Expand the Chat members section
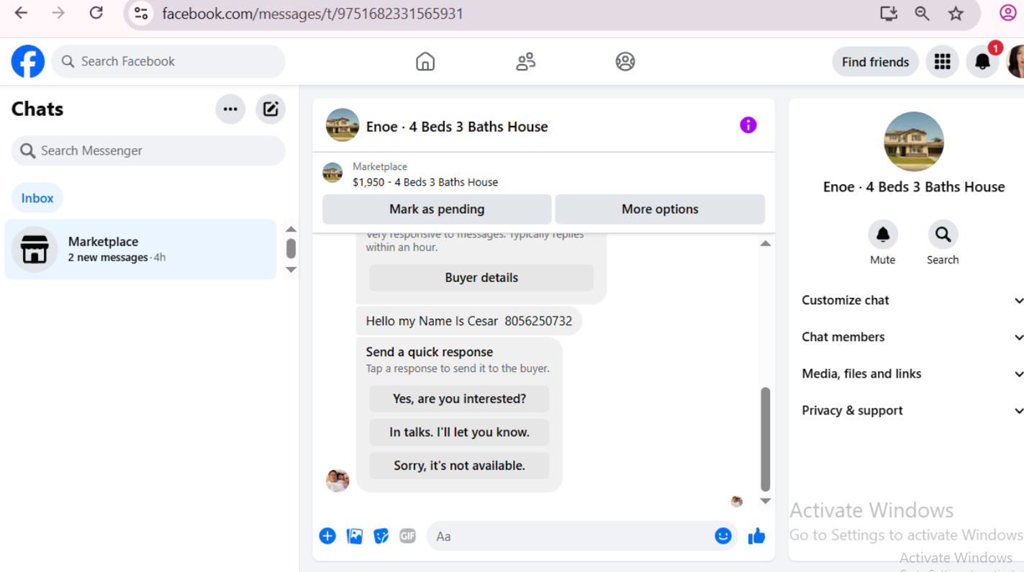Viewport: 1024px width, 572px height. tap(912, 337)
